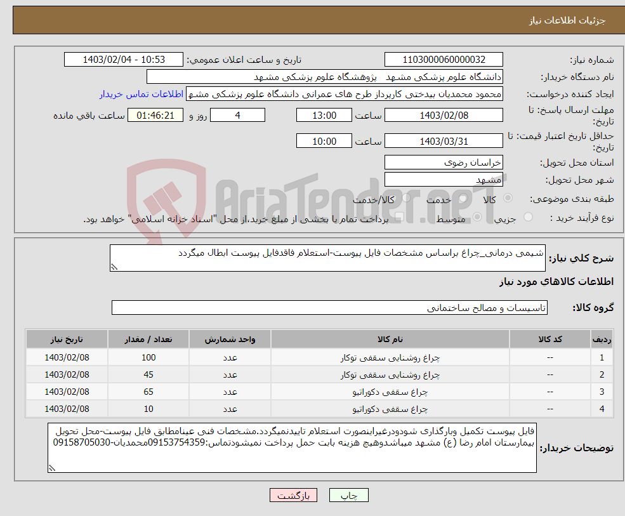Click the buyer organization name field
The width and height of the screenshot is (625, 516).
pyautogui.click(x=324, y=77)
